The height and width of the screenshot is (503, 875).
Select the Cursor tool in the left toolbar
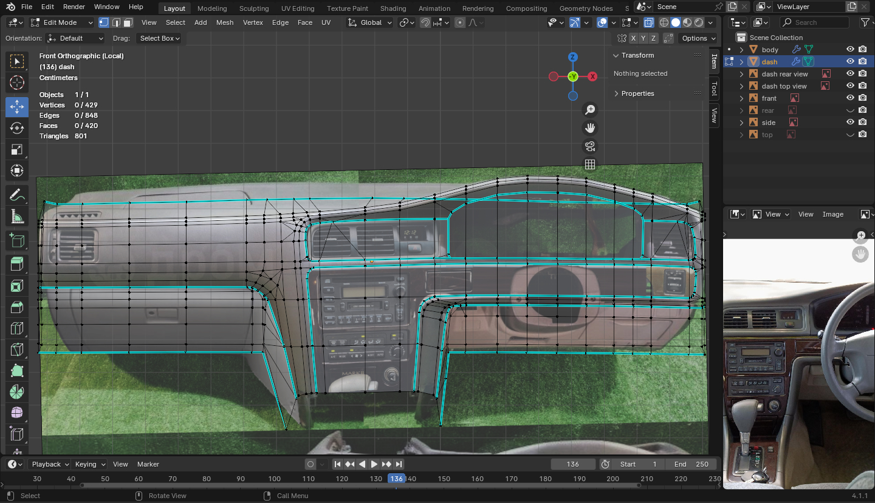click(17, 83)
